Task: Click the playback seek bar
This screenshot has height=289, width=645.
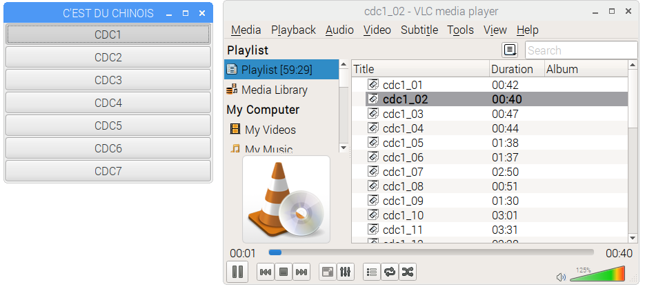Action: [x=431, y=252]
